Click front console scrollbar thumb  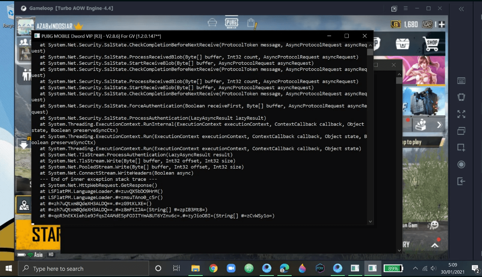coord(371,52)
